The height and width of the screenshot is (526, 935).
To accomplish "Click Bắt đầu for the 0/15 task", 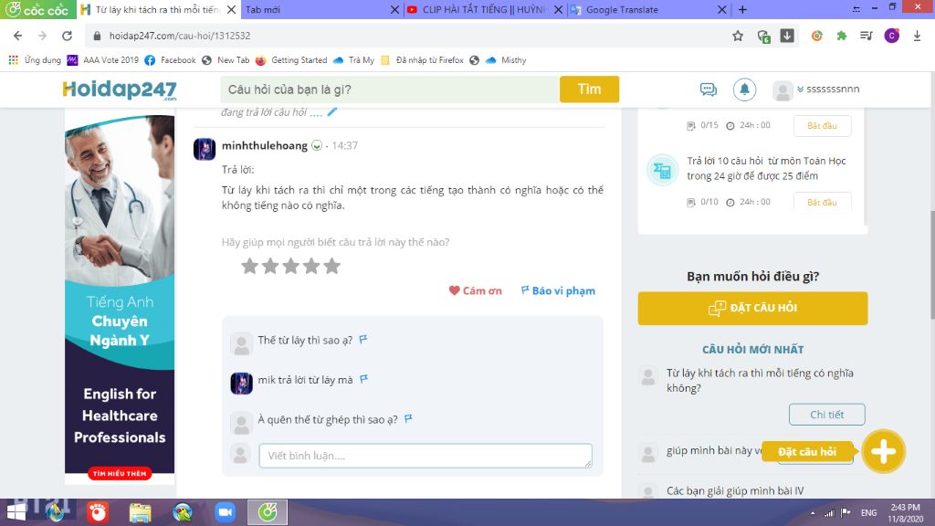I will pos(822,126).
